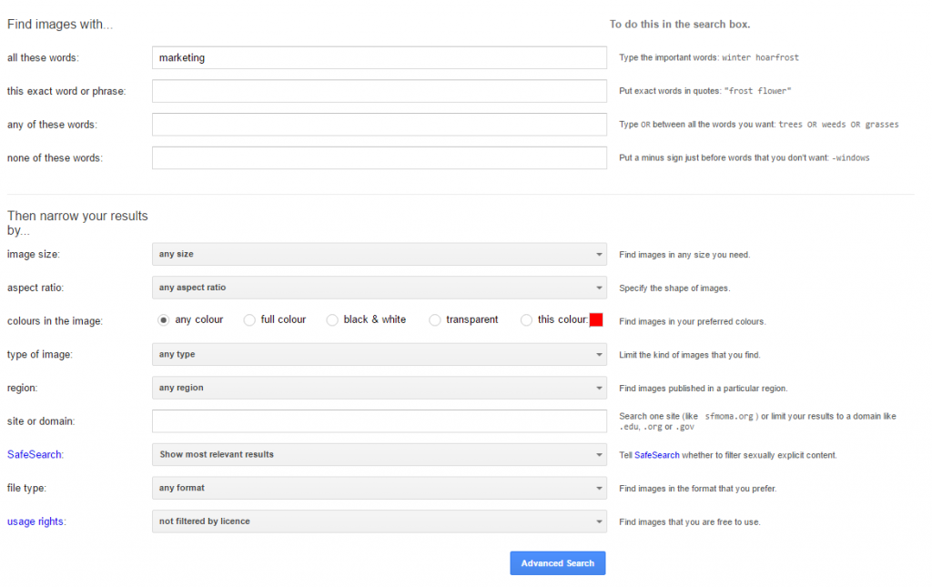Open the SafeSearch label link
This screenshot has width=932, height=587.
click(x=35, y=454)
